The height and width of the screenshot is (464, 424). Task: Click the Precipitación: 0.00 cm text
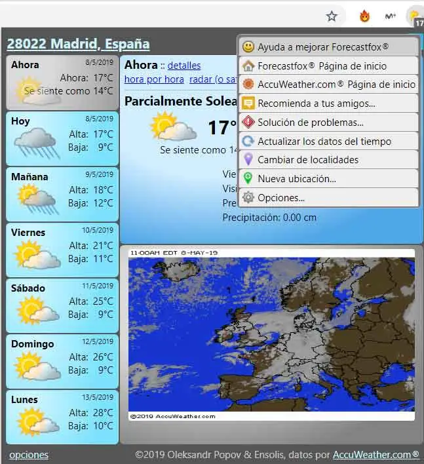click(269, 218)
